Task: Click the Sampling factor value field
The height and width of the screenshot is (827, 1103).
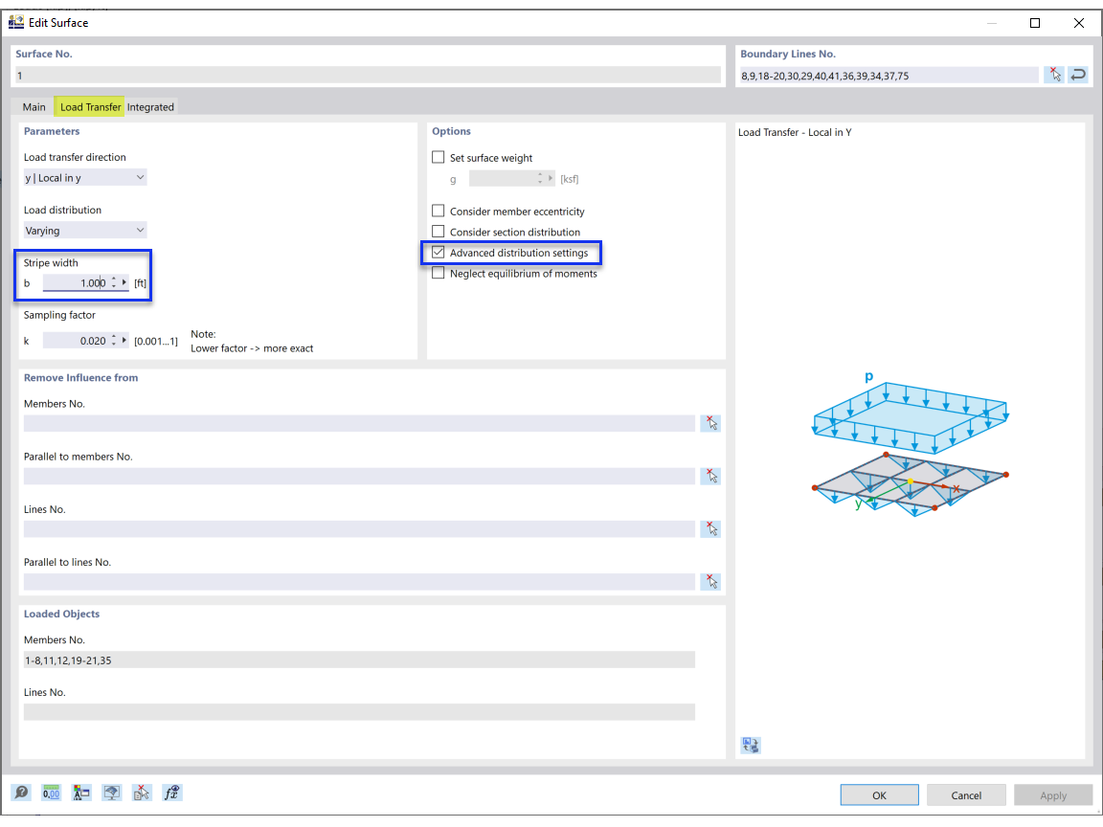Action: [76, 341]
